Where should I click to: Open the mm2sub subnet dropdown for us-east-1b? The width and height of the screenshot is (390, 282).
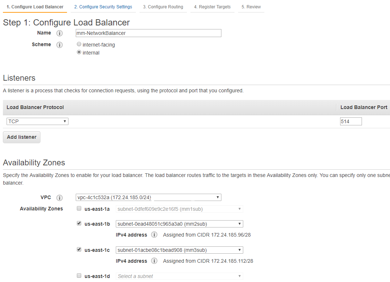pyautogui.click(x=179, y=224)
